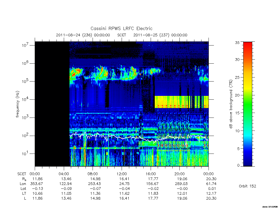
Task: Click the 10^7 frequency tick label
Action: click(x=26, y=45)
